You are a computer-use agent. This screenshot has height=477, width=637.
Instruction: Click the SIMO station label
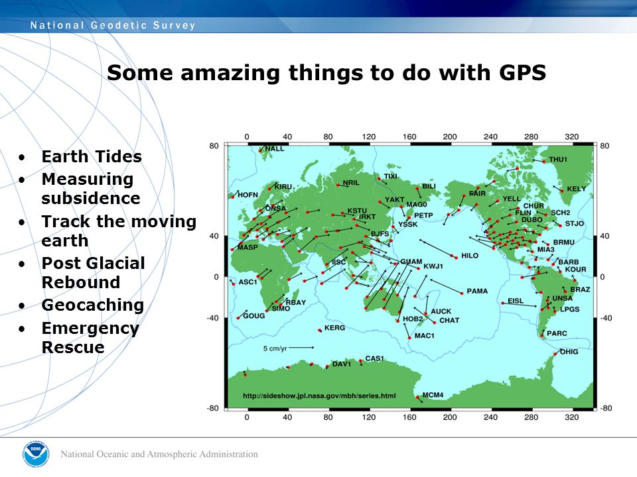point(281,308)
